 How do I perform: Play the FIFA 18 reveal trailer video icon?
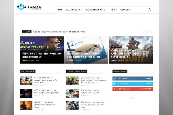click(x=59, y=41)
